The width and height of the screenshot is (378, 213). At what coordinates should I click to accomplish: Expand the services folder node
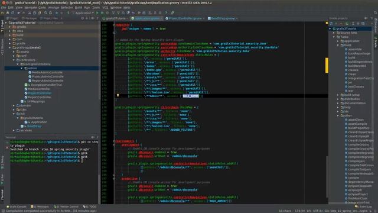pos(14,130)
